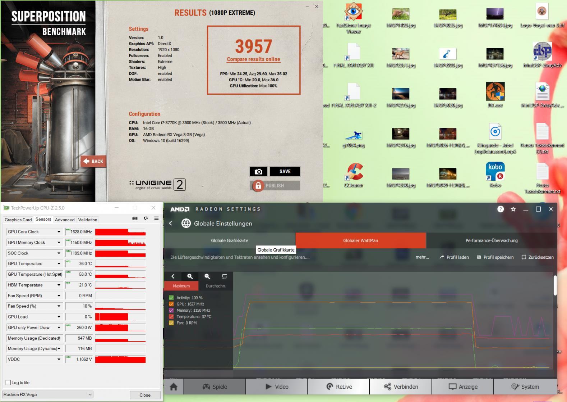Select GPU-Z Sensors tab

pos(43,219)
